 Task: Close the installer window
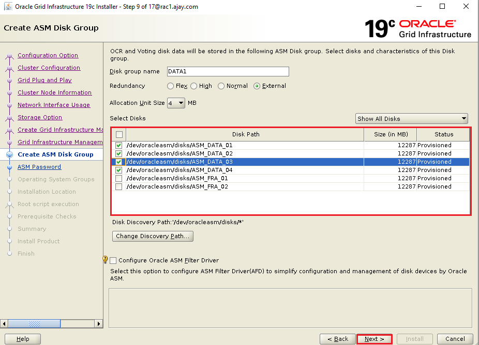466,6
